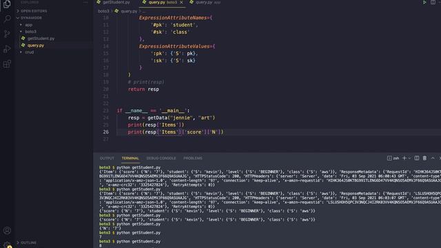
Task: Open the Problems panel tab
Action: coord(193,158)
